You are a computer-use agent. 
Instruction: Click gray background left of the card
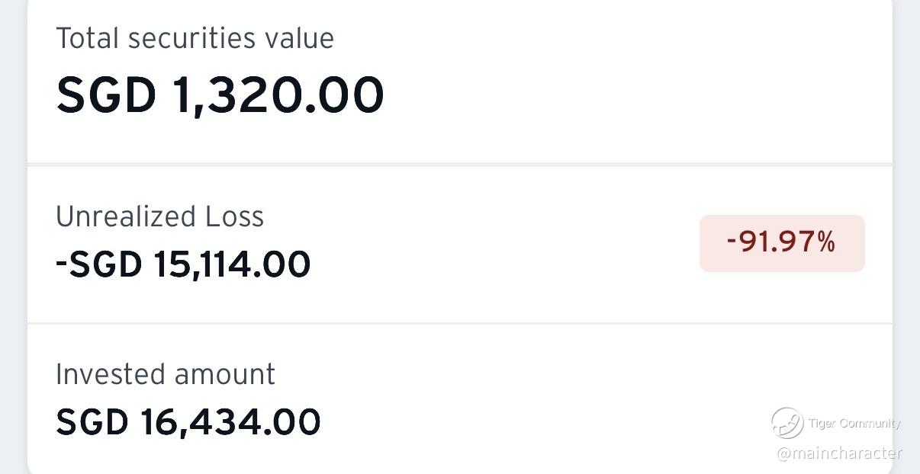[x=12, y=229]
